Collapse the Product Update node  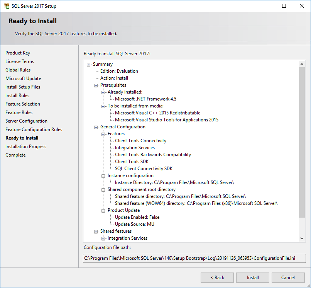point(103,211)
